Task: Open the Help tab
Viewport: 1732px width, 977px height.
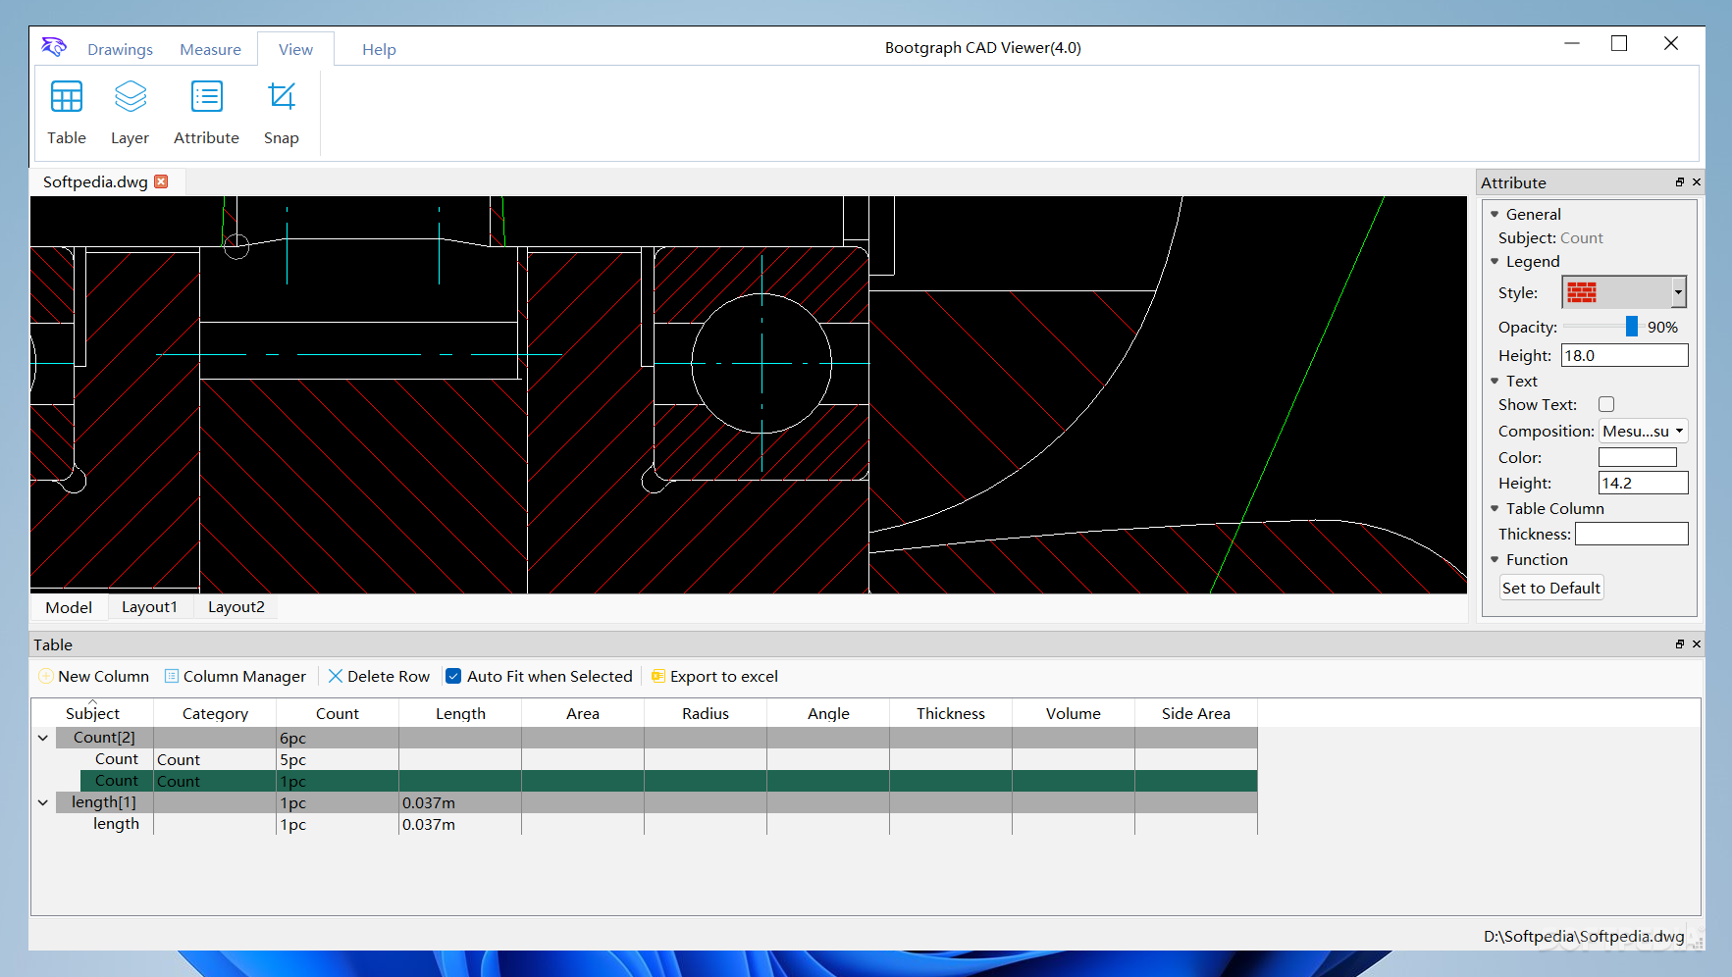Action: pyautogui.click(x=379, y=49)
